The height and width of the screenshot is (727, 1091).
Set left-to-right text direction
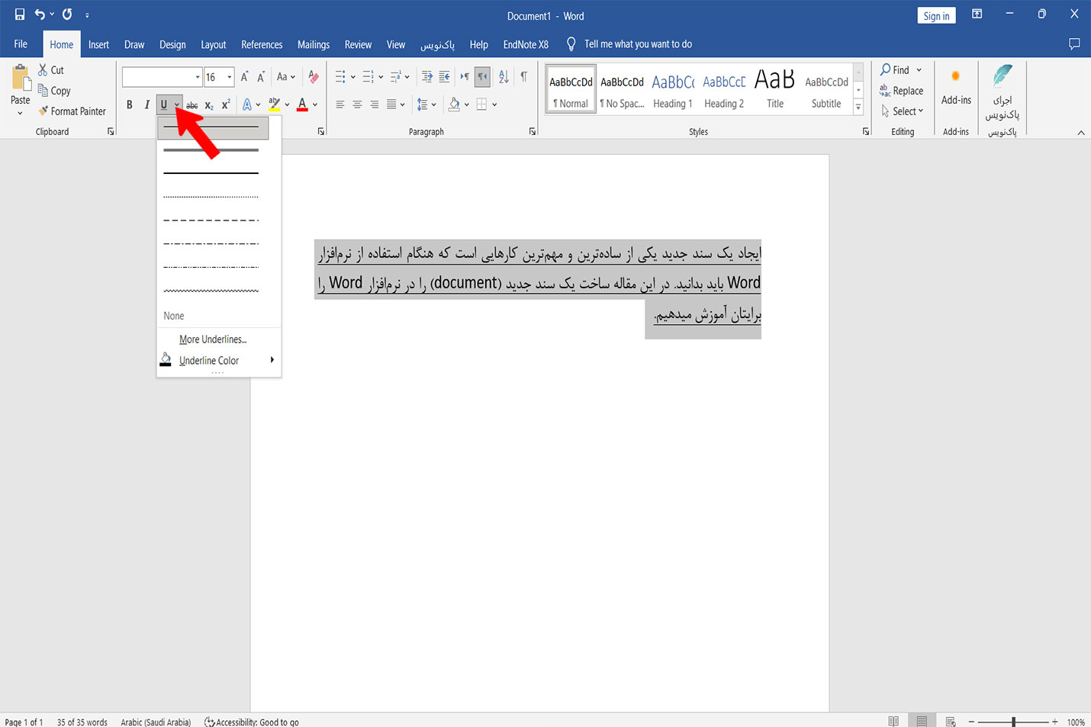(465, 76)
